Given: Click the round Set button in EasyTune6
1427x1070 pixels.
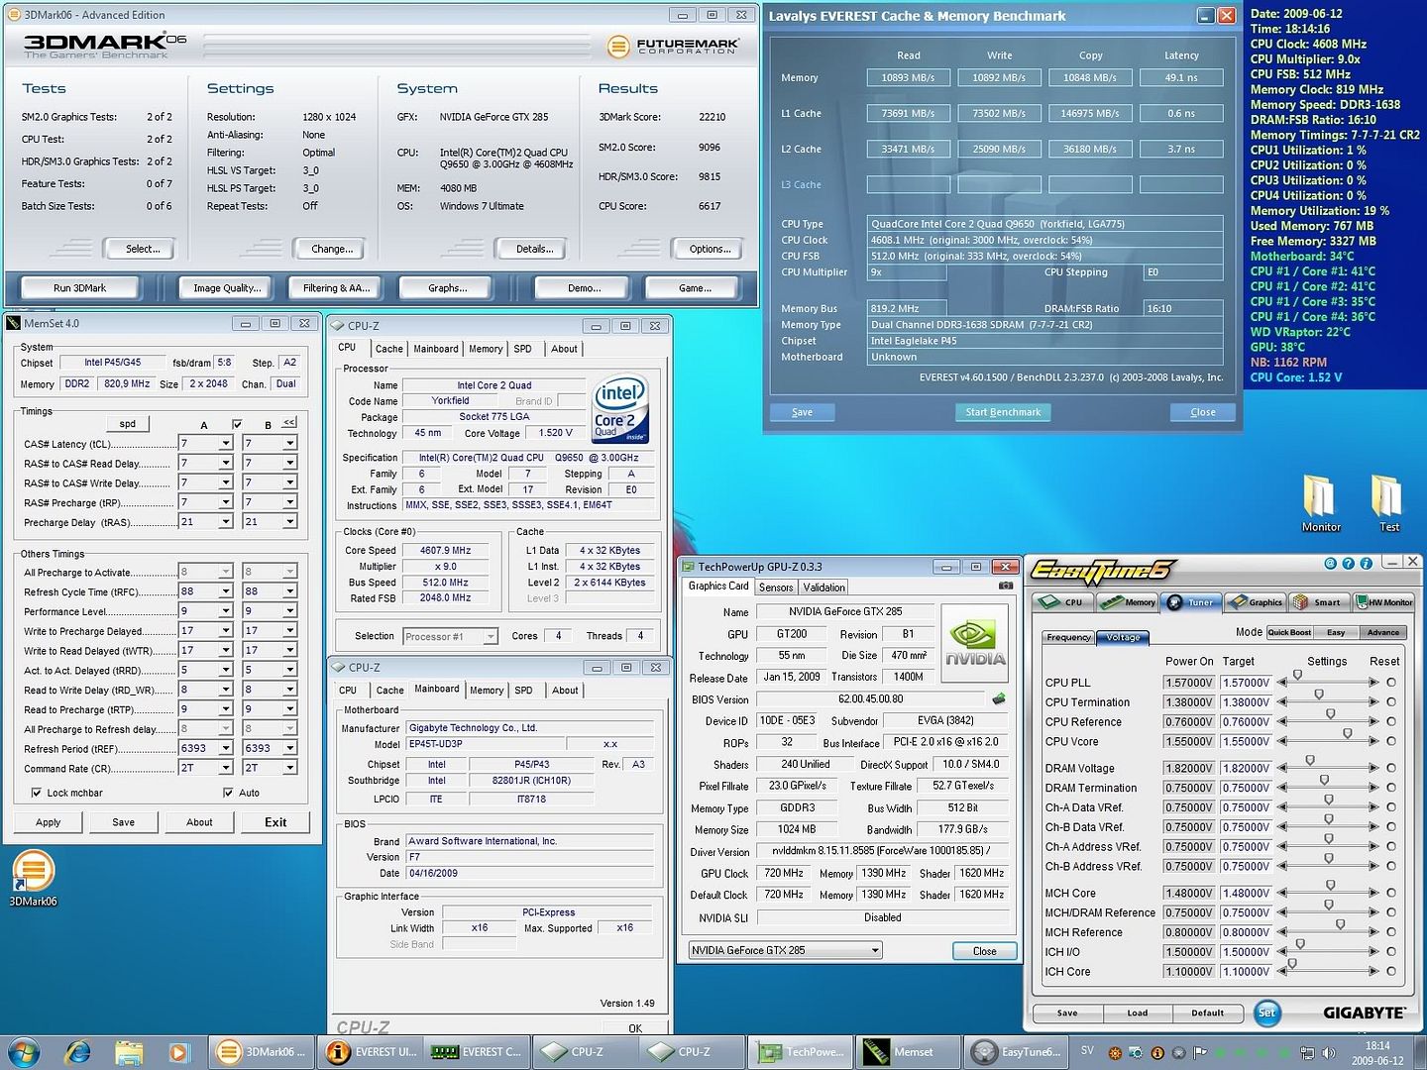Looking at the screenshot, I should pos(1267,1013).
